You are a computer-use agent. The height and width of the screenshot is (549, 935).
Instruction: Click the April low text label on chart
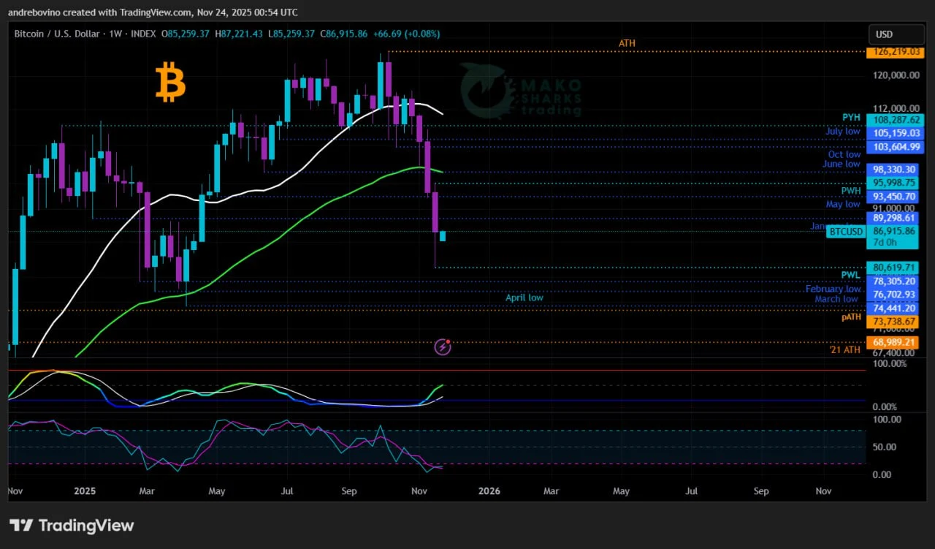(x=524, y=298)
